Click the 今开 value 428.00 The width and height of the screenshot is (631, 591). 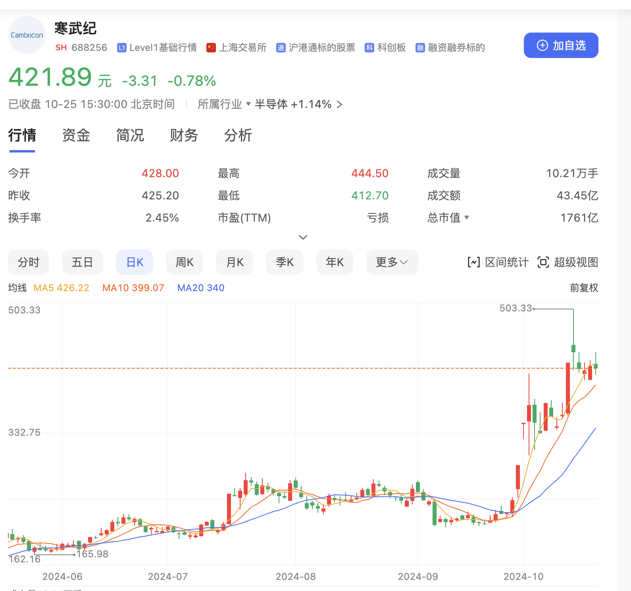160,173
